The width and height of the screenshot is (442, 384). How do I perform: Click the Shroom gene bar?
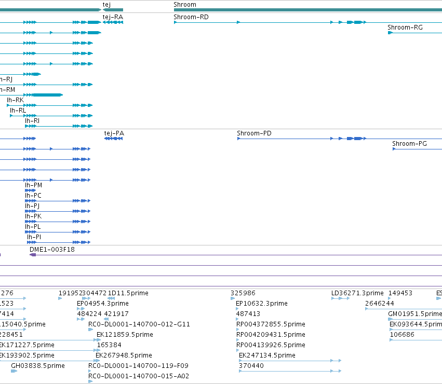click(x=308, y=10)
